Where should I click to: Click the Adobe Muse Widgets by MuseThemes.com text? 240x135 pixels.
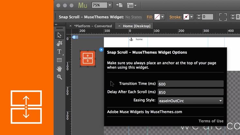point(144,112)
